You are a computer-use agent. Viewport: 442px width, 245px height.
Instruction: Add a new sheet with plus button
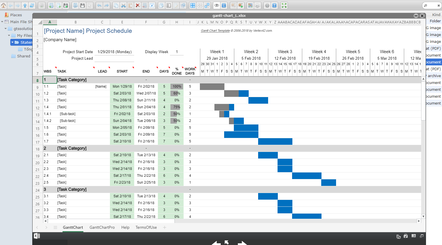164,227
